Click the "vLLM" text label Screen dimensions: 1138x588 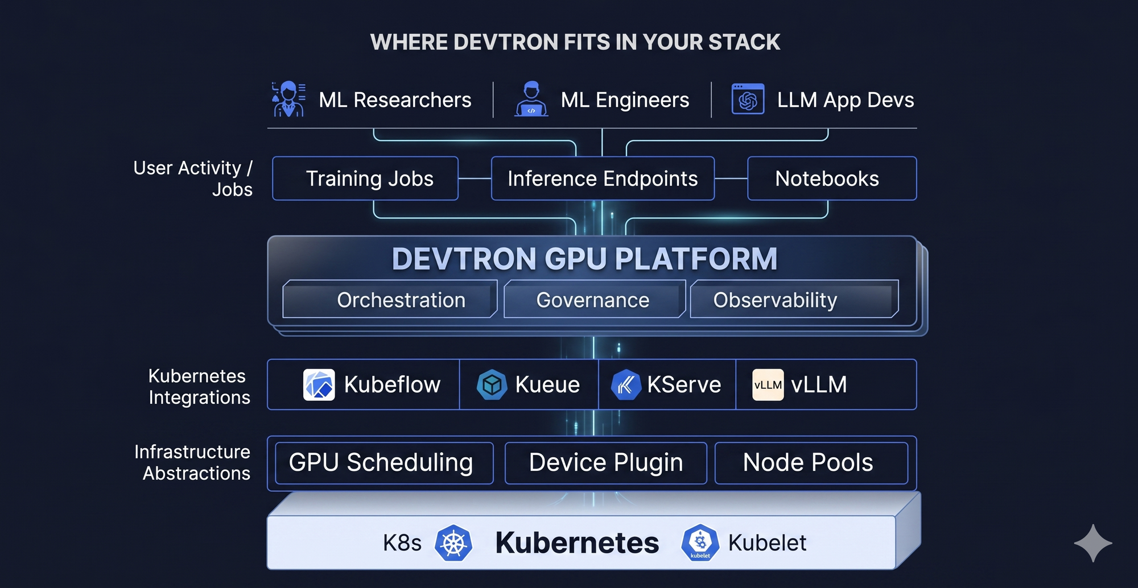[819, 385]
